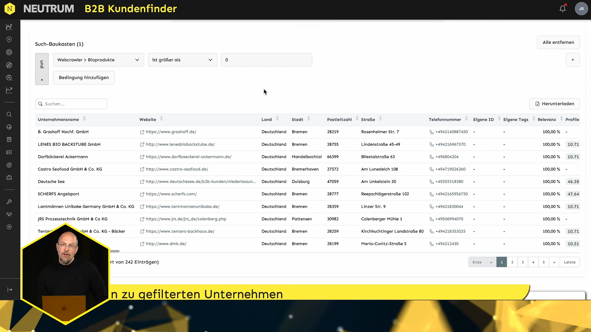This screenshot has height=332, width=591.
Task: Open the trend line chart sidebar icon
Action: [x=9, y=90]
